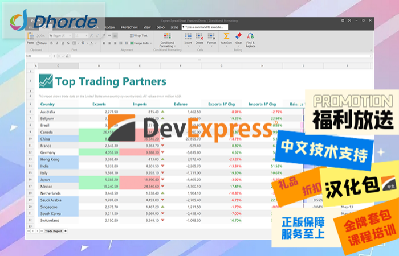Apply the font color A swatch
Image resolution: width=399 pixels, height=256 pixels.
(x=92, y=43)
